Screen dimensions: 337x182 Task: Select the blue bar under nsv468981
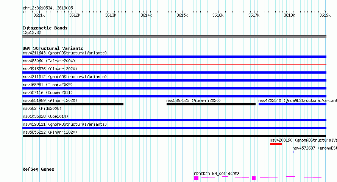point(174,88)
